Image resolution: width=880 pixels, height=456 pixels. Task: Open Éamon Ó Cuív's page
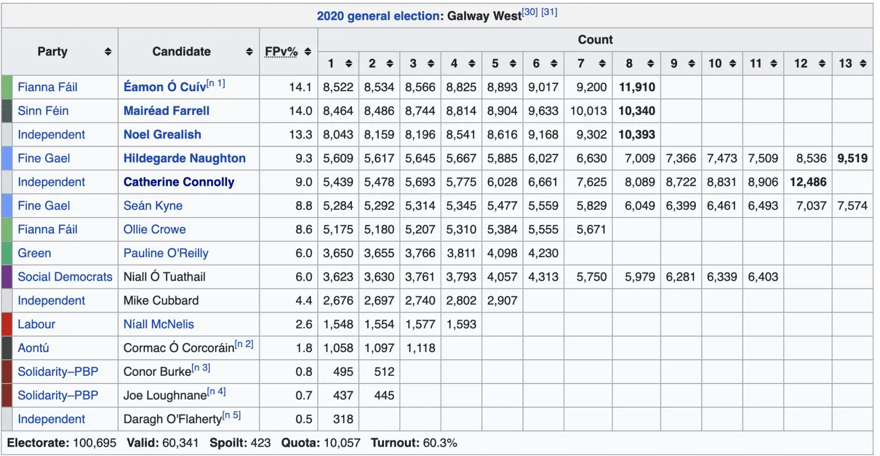(164, 87)
